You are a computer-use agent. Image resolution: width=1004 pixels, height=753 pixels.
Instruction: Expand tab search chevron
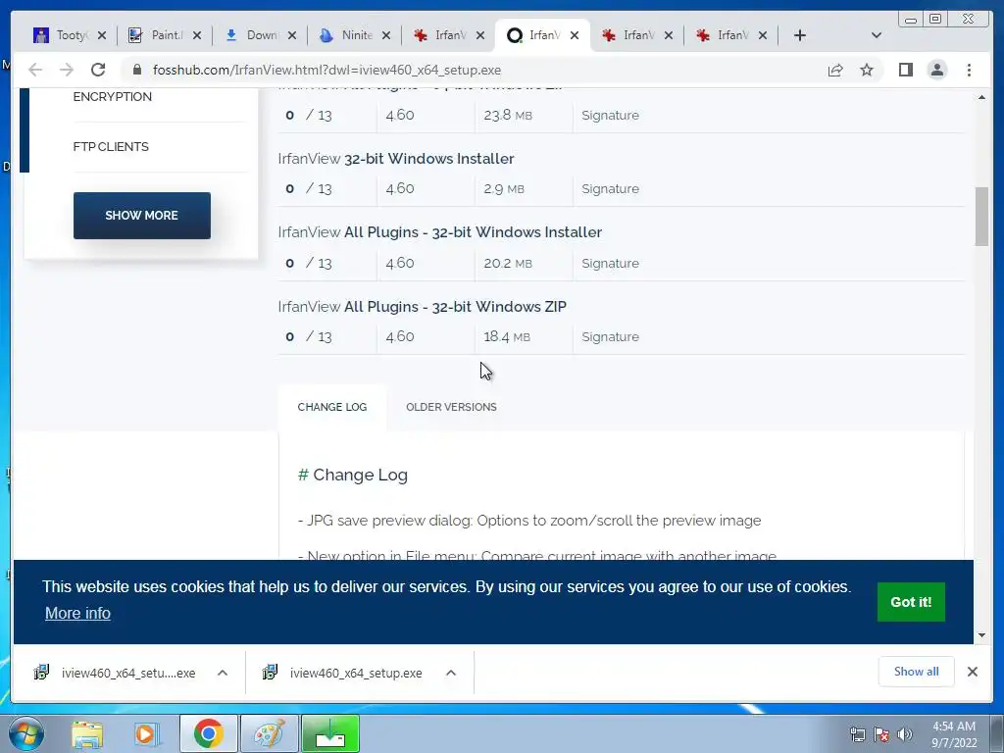coord(877,35)
